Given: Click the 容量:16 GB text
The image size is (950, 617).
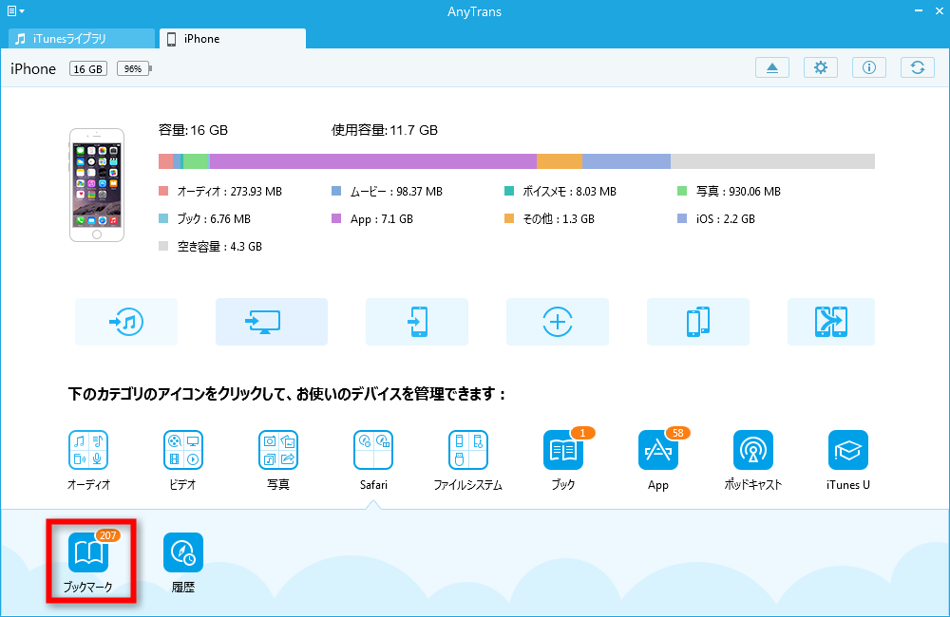Looking at the screenshot, I should coord(193,130).
